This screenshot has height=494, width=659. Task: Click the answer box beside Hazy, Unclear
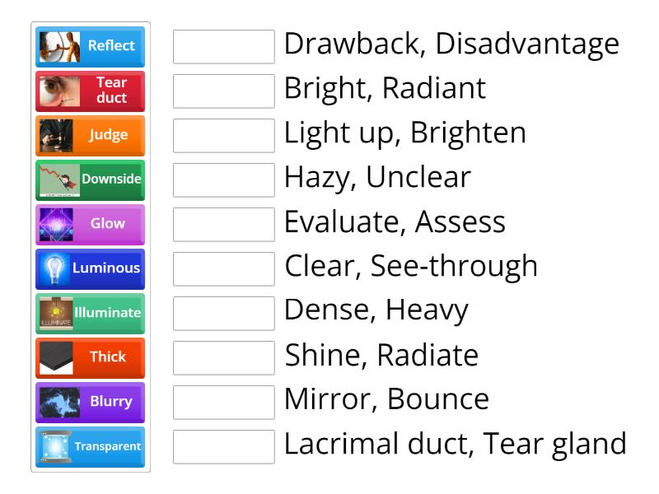224,180
